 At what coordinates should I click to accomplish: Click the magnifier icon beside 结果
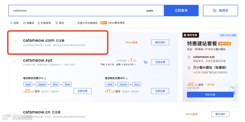[x=11, y=23]
